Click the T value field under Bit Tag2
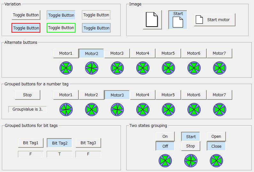The height and width of the screenshot is (172, 254). 60,154
